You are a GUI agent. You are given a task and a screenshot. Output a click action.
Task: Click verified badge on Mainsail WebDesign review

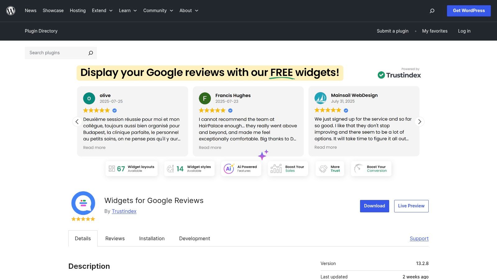tap(346, 110)
